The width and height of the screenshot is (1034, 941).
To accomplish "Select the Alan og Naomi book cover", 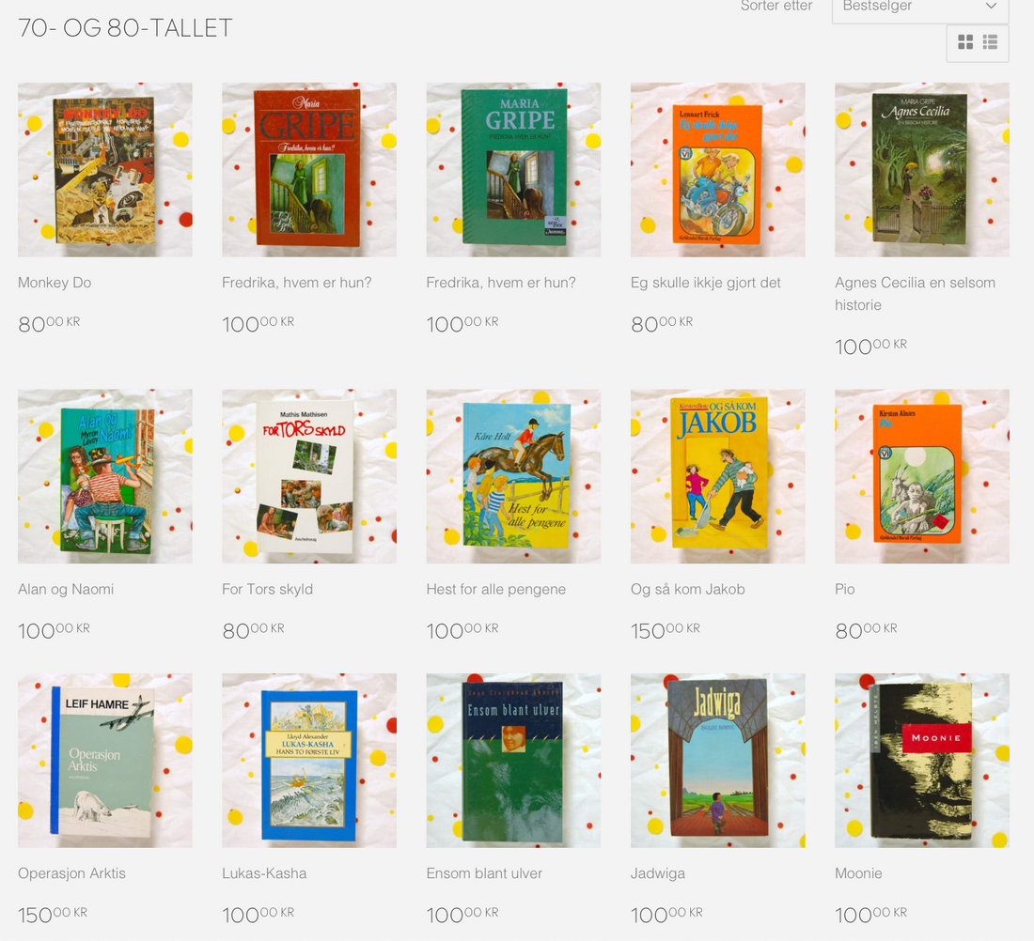I will tap(105, 476).
